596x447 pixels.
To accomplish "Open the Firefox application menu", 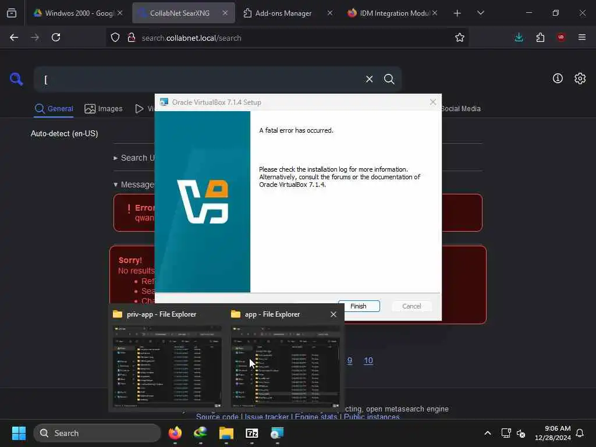I will (x=582, y=37).
